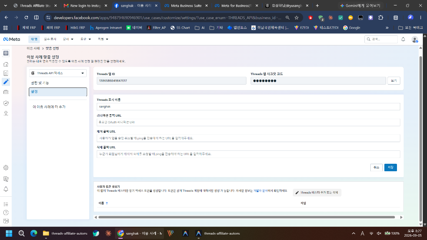The width and height of the screenshot is (427, 240).
Task: Click the 제거 콜백 URL field
Action: [249, 138]
